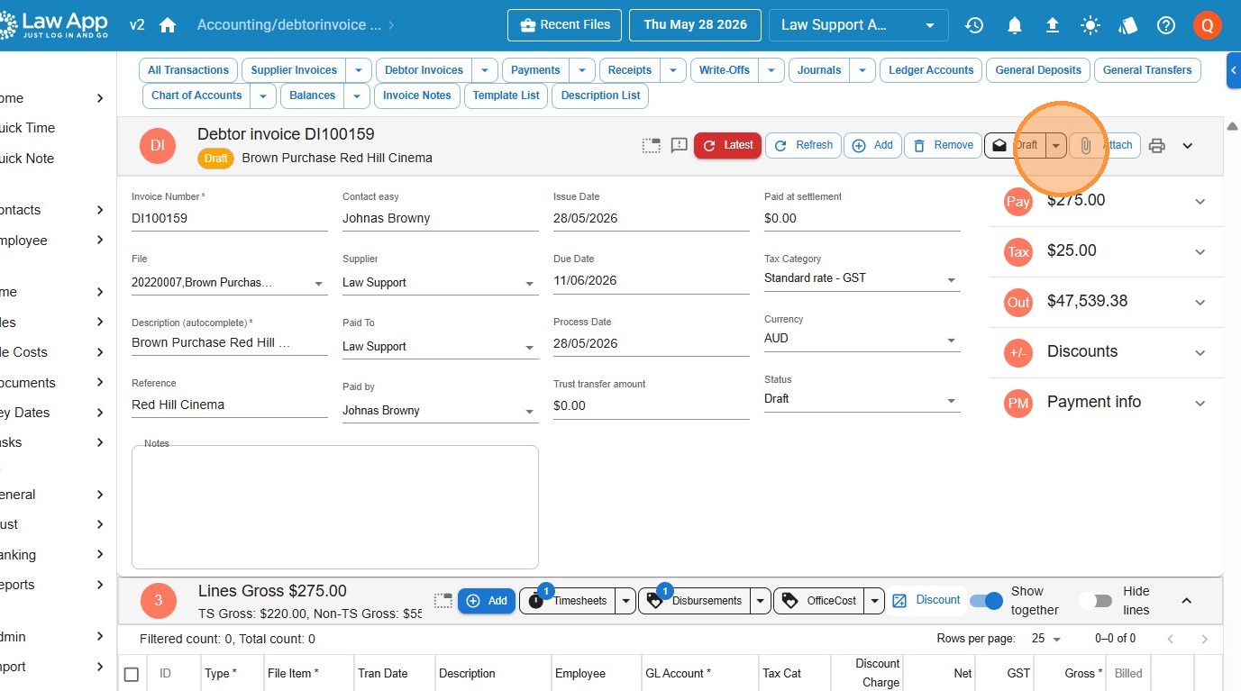The width and height of the screenshot is (1241, 691).
Task: Click the invoice layout selection icon
Action: point(651,145)
